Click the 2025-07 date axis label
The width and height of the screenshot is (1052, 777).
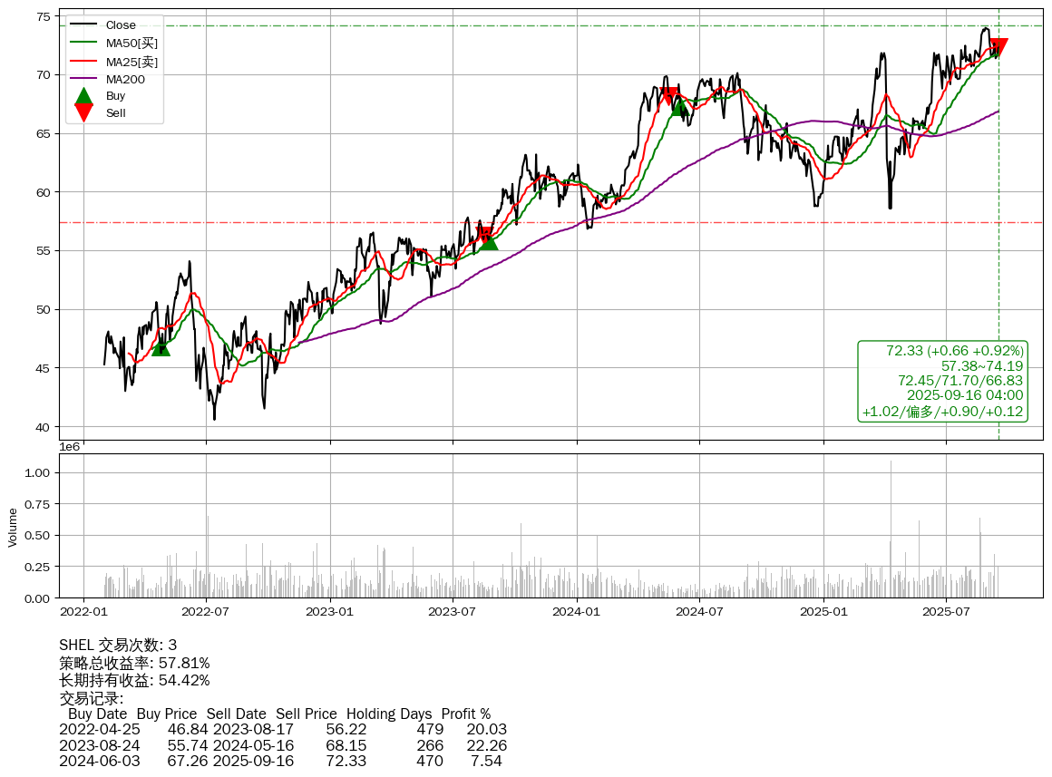pos(946,612)
